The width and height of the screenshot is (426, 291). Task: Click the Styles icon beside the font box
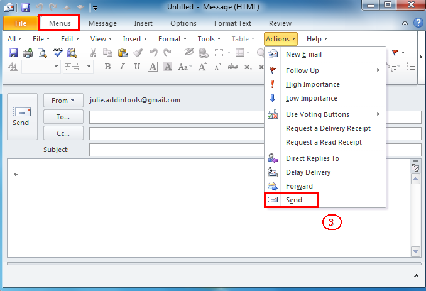[x=13, y=67]
